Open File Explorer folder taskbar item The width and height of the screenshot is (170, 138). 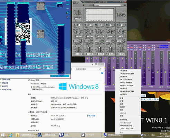pyautogui.click(x=26, y=135)
